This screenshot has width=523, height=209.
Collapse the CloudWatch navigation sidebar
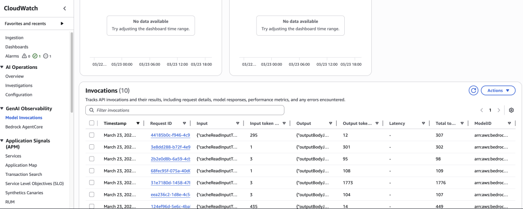pyautogui.click(x=64, y=8)
